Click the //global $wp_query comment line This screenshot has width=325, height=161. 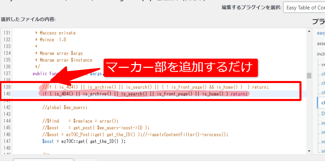point(65,107)
